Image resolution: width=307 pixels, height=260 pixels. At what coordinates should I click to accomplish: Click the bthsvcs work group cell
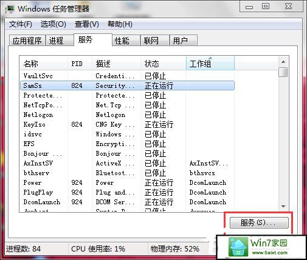202,173
